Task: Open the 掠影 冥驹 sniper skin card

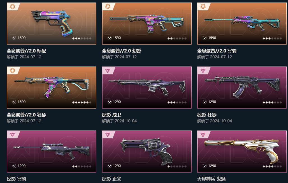Action: point(52,152)
